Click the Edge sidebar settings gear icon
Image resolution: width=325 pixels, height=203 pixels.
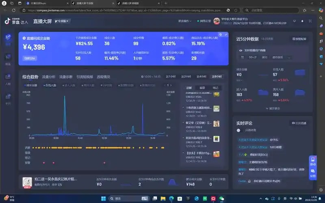321,190
